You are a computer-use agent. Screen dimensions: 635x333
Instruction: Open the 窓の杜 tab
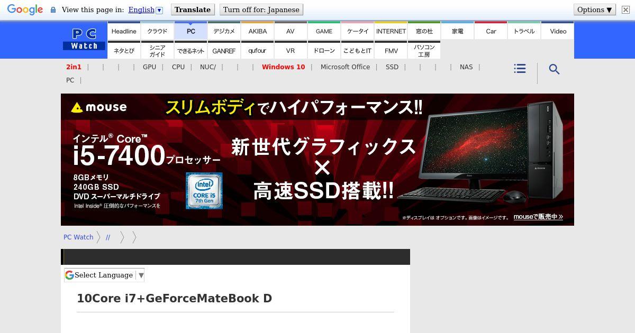tap(424, 31)
